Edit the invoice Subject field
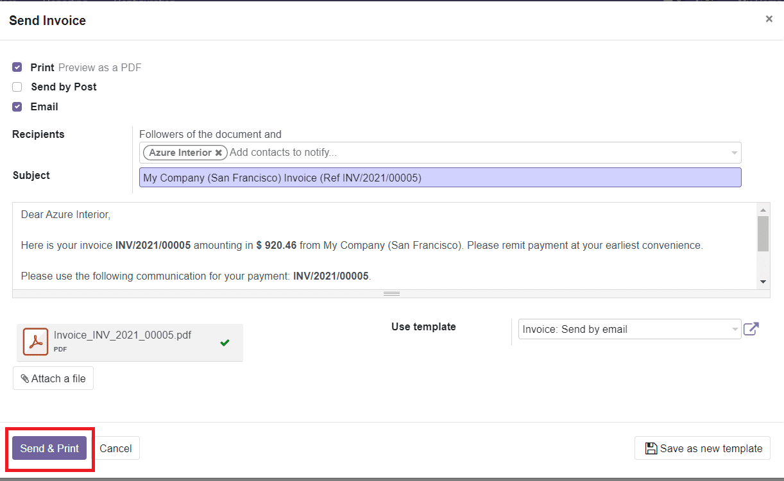Viewport: 784px width, 481px height. pos(440,177)
